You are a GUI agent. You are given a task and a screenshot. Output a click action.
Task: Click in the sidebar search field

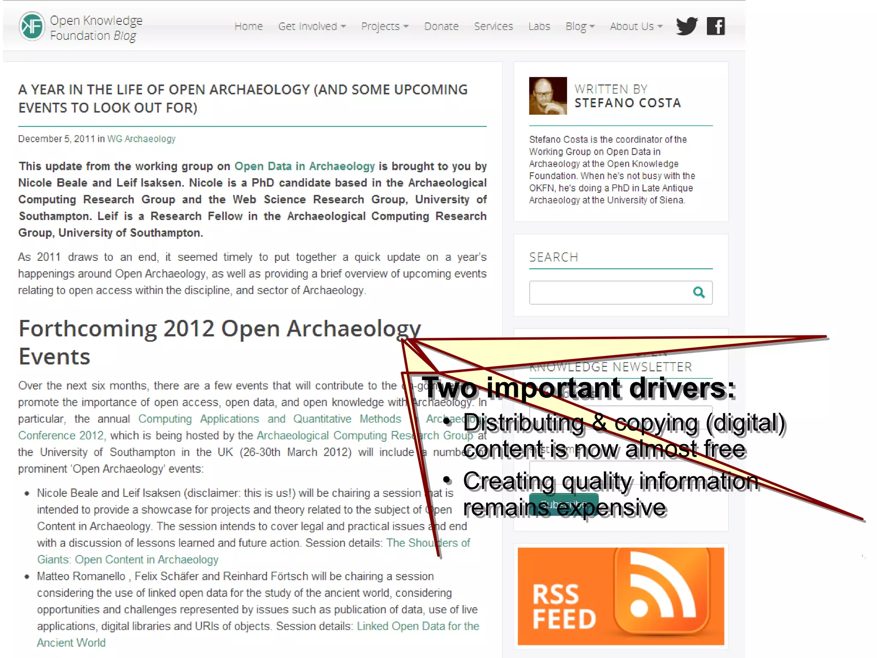(x=609, y=293)
